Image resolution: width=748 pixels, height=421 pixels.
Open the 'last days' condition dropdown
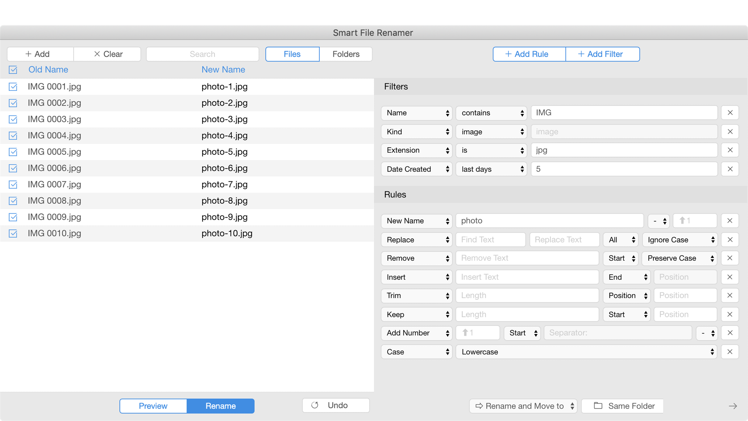[x=491, y=169]
